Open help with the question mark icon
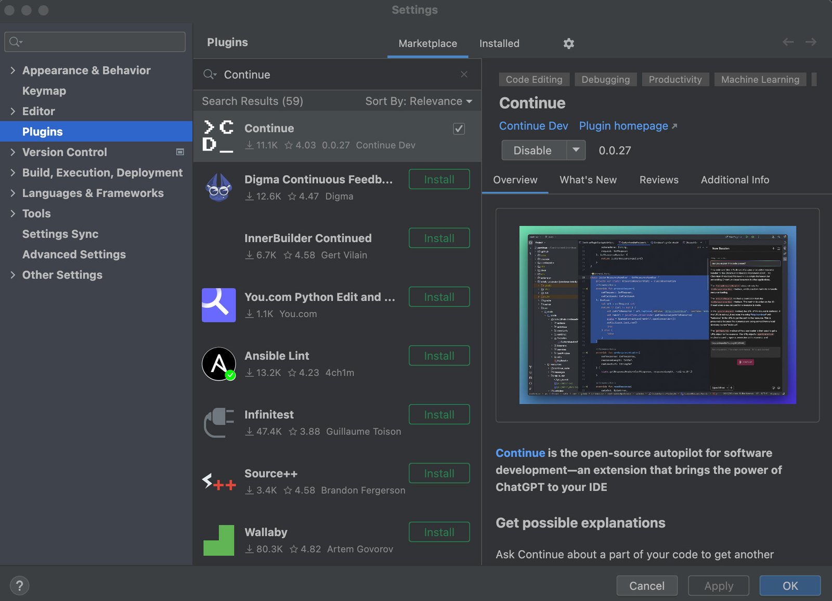Viewport: 832px width, 601px height. 19,585
